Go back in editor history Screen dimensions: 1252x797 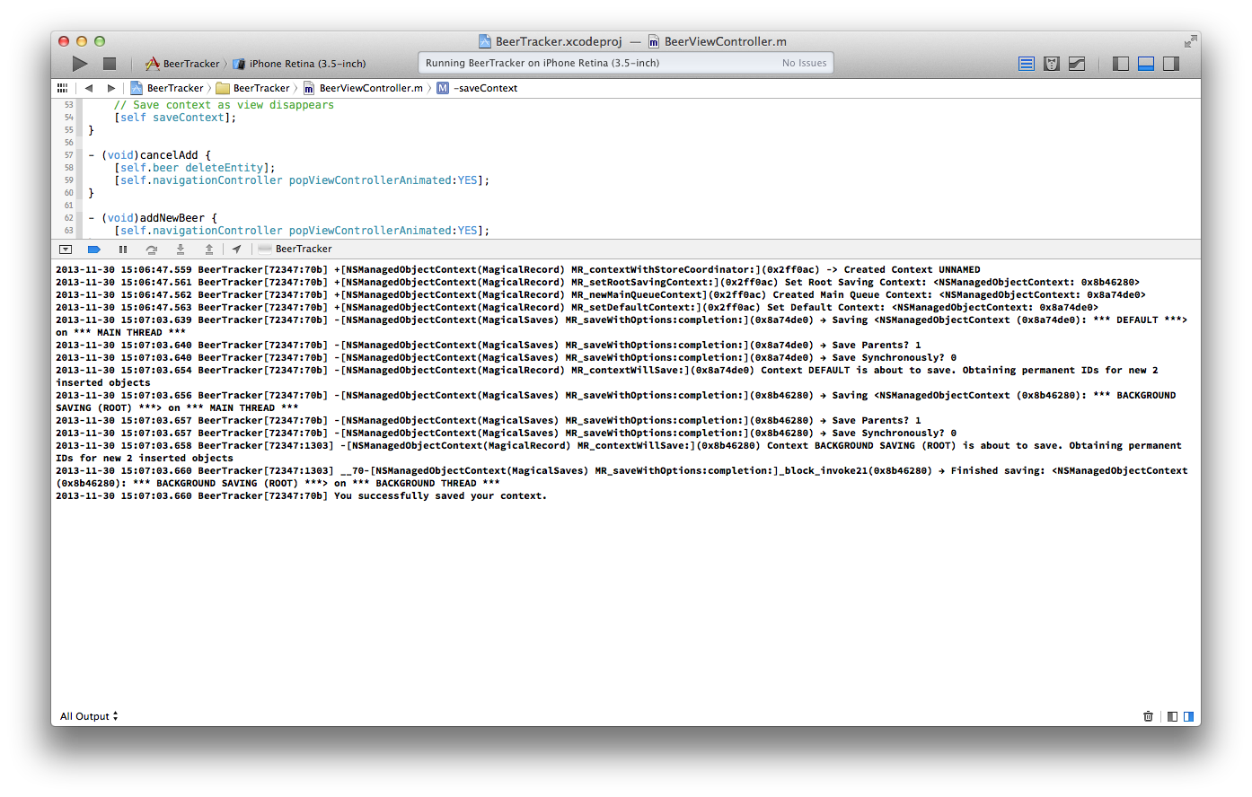(89, 88)
